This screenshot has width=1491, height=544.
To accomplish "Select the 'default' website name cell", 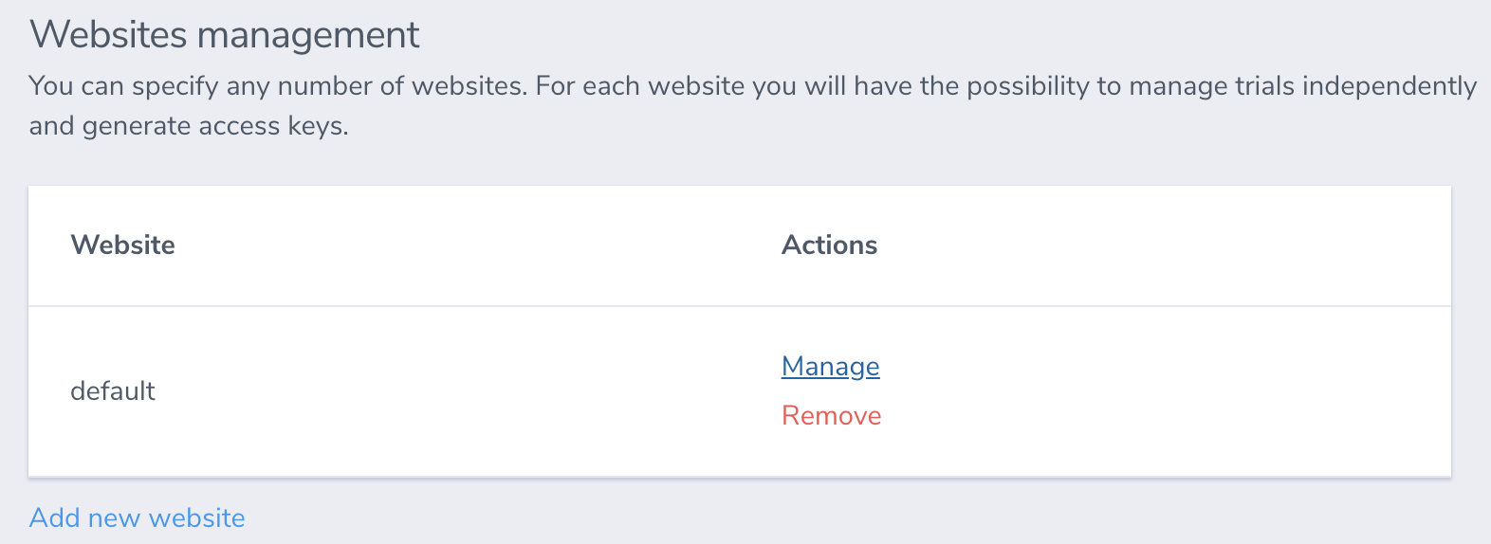I will (113, 391).
